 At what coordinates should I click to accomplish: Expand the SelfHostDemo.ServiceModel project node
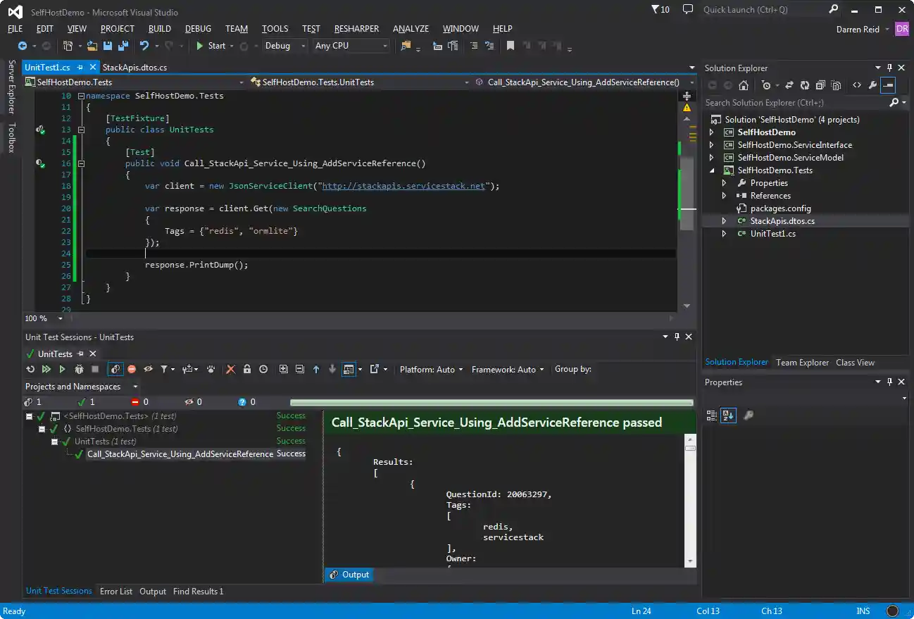711,158
